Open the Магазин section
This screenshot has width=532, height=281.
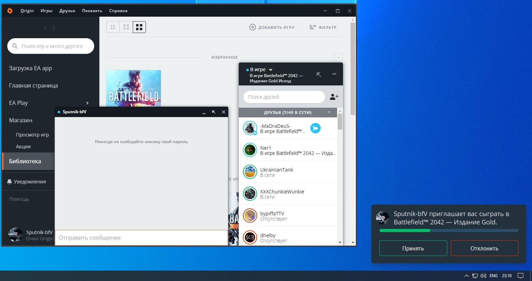pyautogui.click(x=21, y=120)
